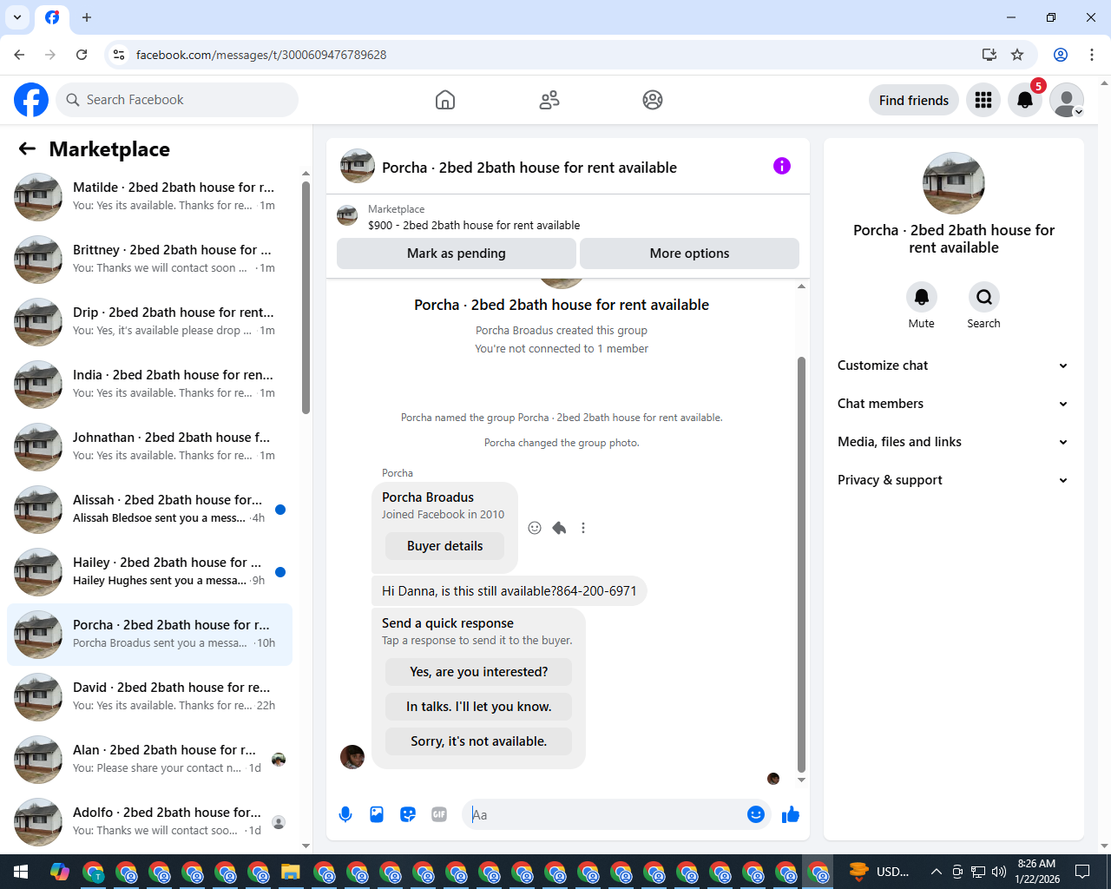1111x889 pixels.
Task: Send quick reply 'Yes, are you interested?'
Action: pos(478,672)
